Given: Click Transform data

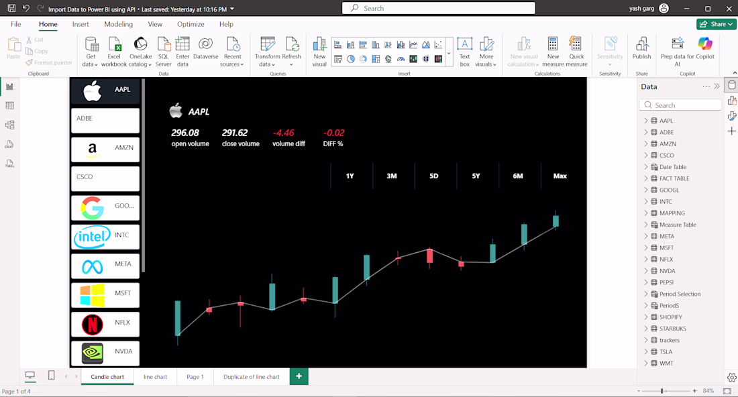Looking at the screenshot, I should (x=267, y=52).
